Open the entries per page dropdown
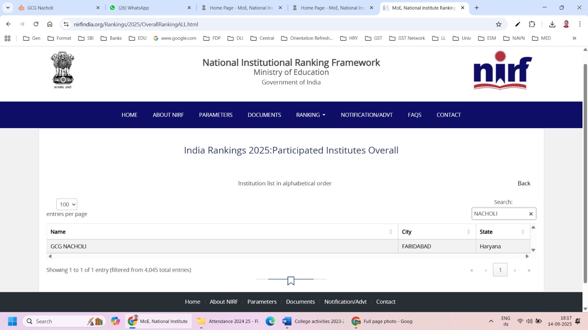 point(67,204)
